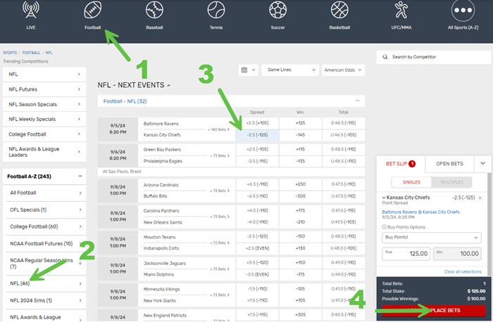This screenshot has width=493, height=322.
Task: Open the American Odds dropdown
Action: [343, 70]
